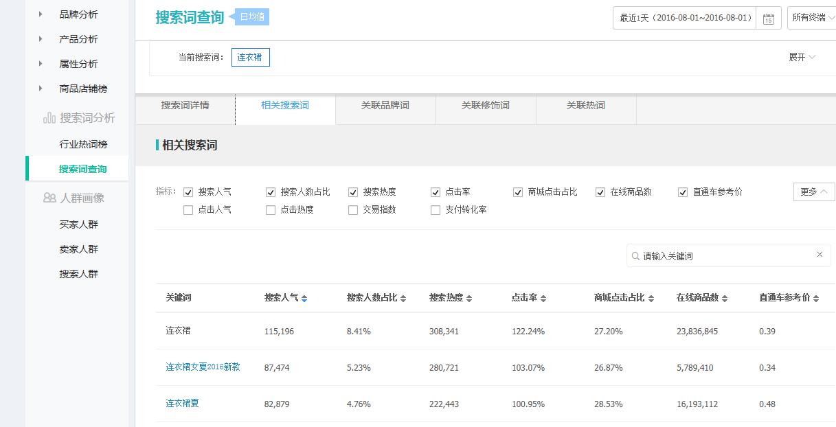Enable the 点击人气 indicator

188,209
